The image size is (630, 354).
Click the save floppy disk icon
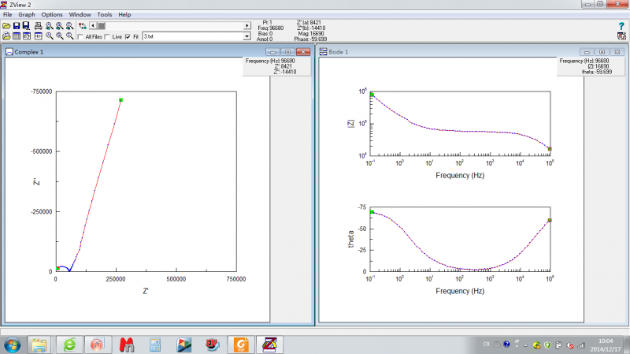click(x=17, y=26)
